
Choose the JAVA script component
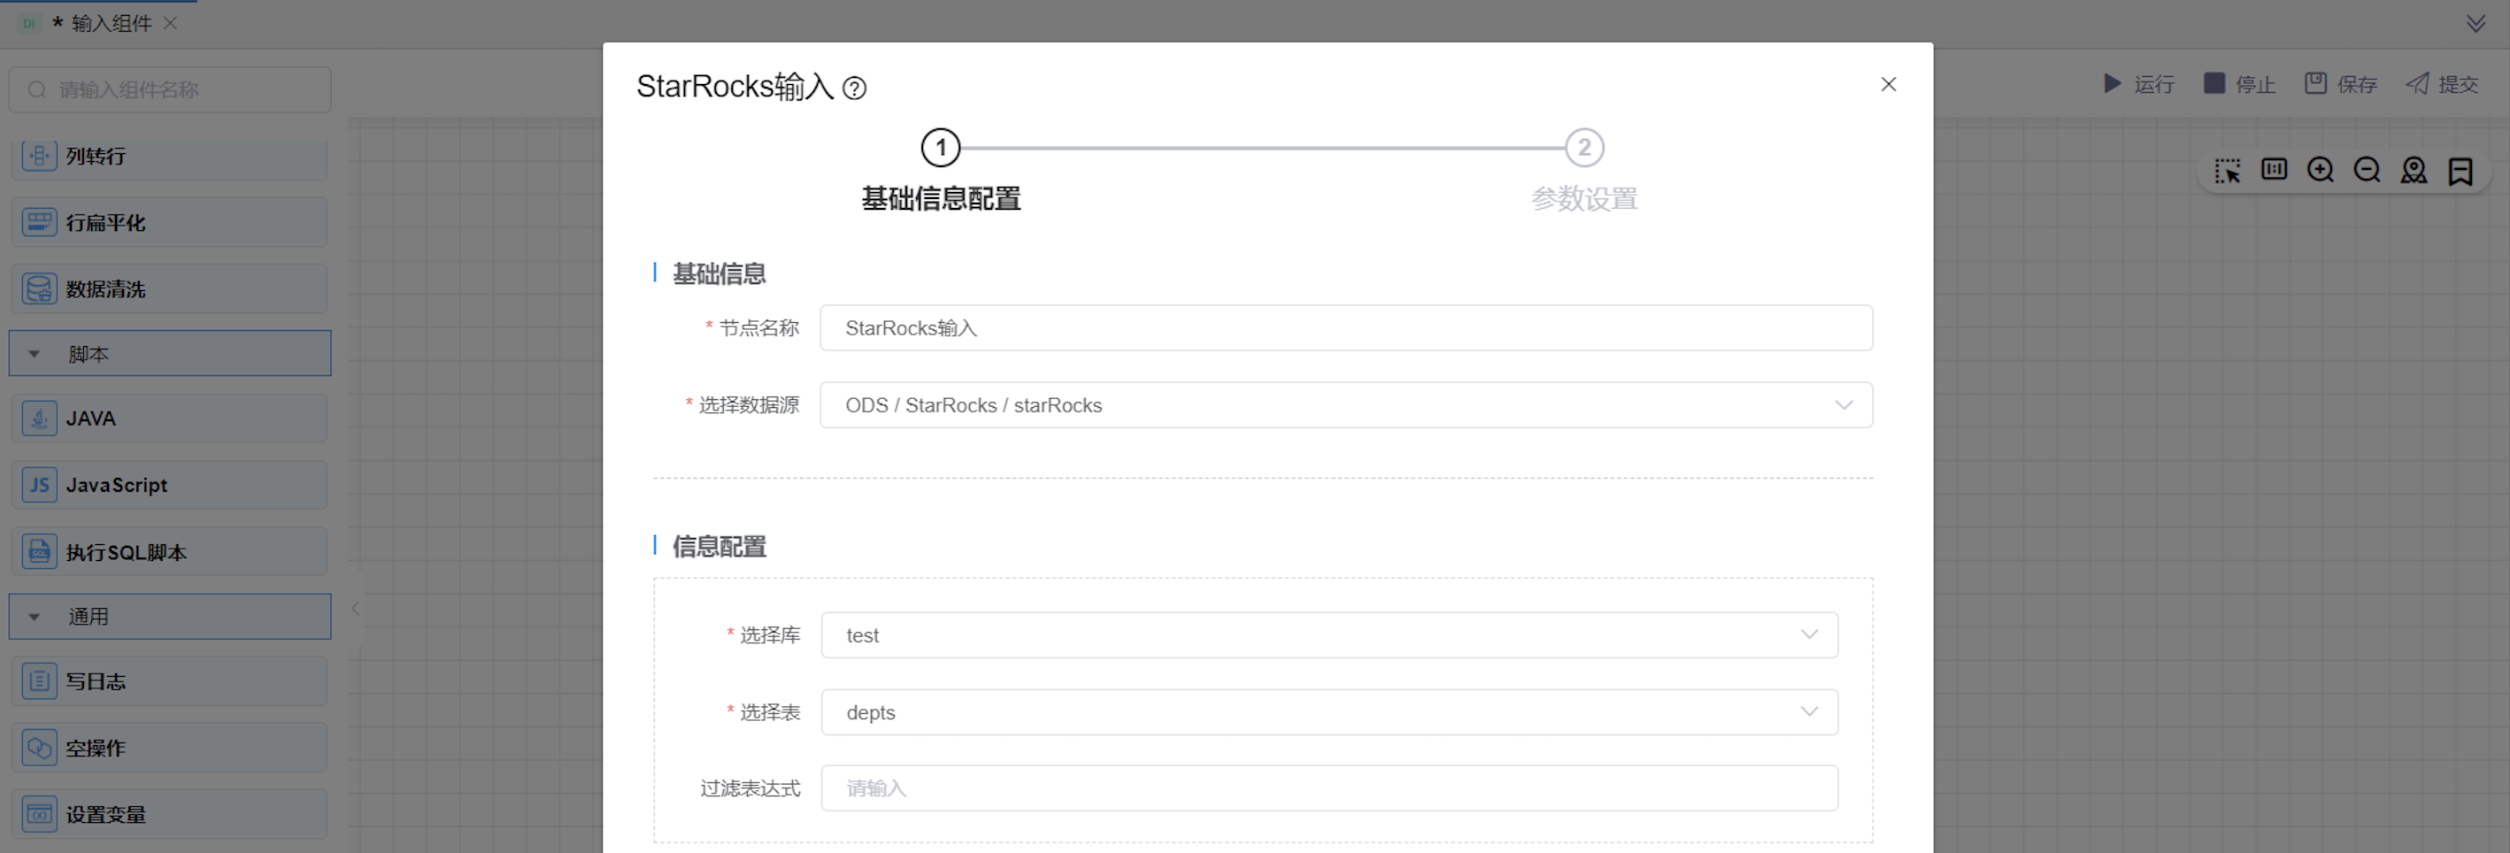[170, 419]
